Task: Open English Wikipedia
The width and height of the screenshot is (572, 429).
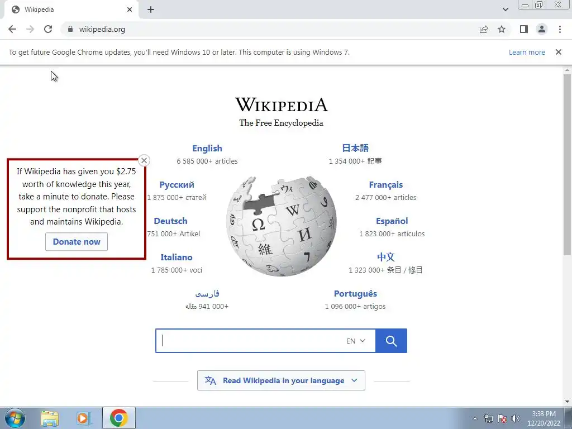Action: 207,149
